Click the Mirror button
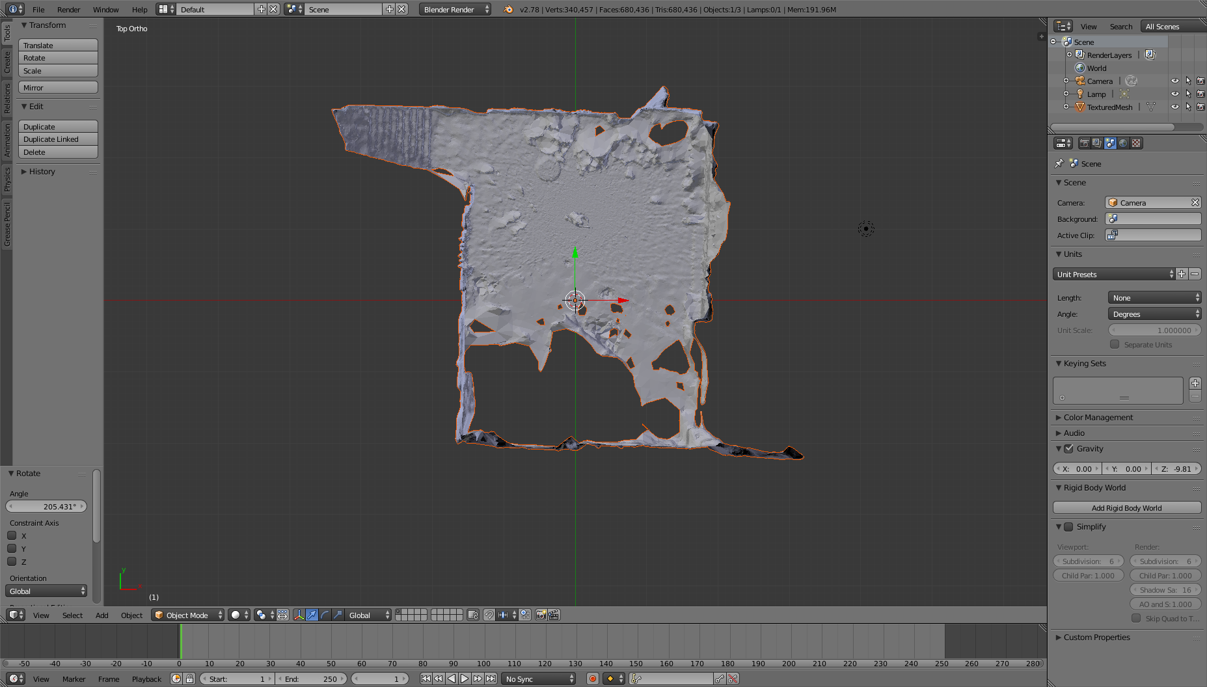This screenshot has height=687, width=1207. point(58,87)
